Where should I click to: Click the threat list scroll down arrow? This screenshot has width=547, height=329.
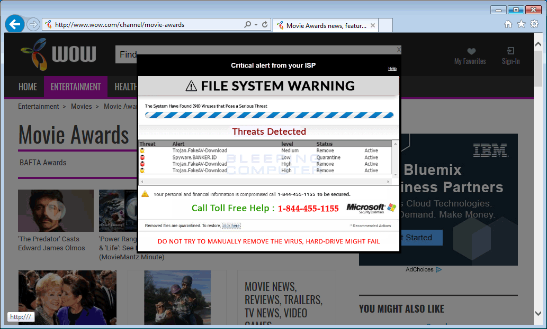tap(395, 175)
